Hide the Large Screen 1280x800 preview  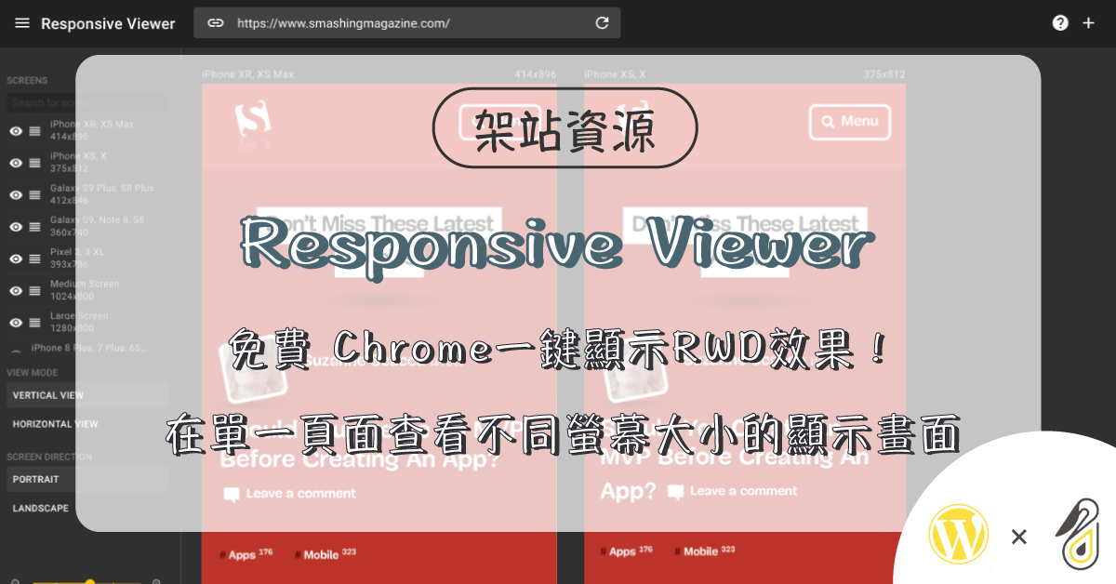pos(15,322)
